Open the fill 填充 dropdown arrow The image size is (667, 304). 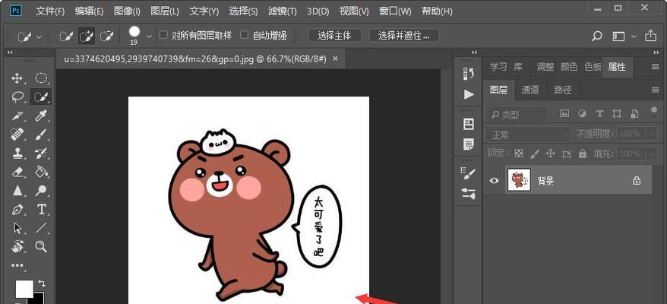click(652, 154)
